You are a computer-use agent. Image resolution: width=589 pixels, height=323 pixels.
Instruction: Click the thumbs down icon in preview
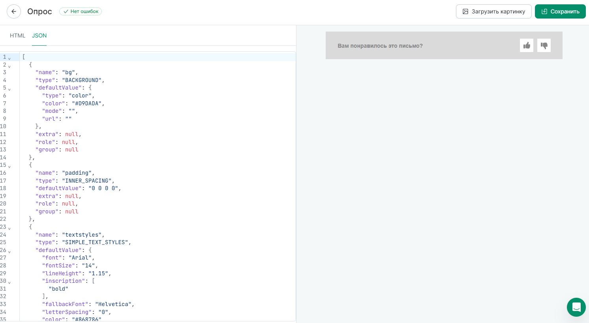544,45
